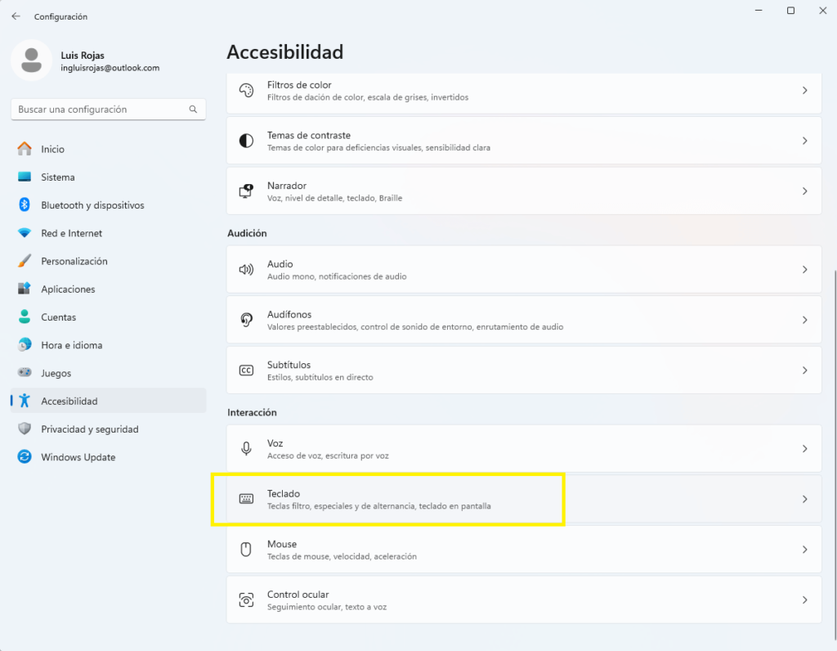Click the ingluisrojas@outlook.com account email
Viewport: 837px width, 651px height.
point(110,69)
